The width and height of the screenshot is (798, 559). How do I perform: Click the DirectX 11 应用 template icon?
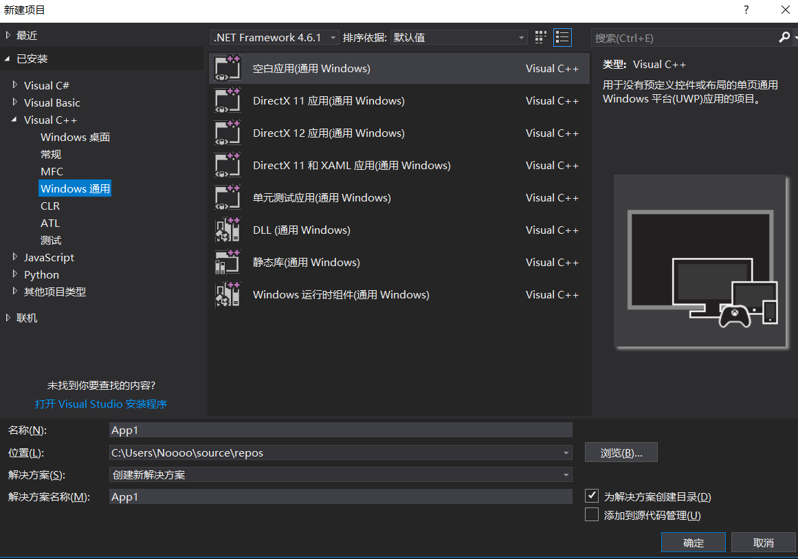coord(228,101)
